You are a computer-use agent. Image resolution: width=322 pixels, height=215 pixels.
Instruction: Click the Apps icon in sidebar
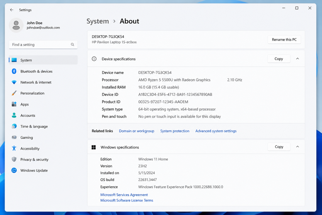click(14, 104)
